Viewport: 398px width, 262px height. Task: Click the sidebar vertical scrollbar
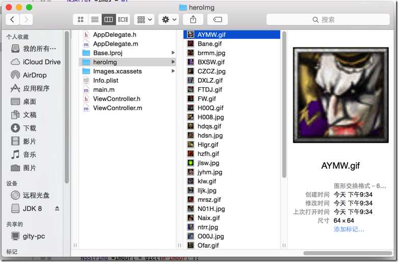(67, 107)
